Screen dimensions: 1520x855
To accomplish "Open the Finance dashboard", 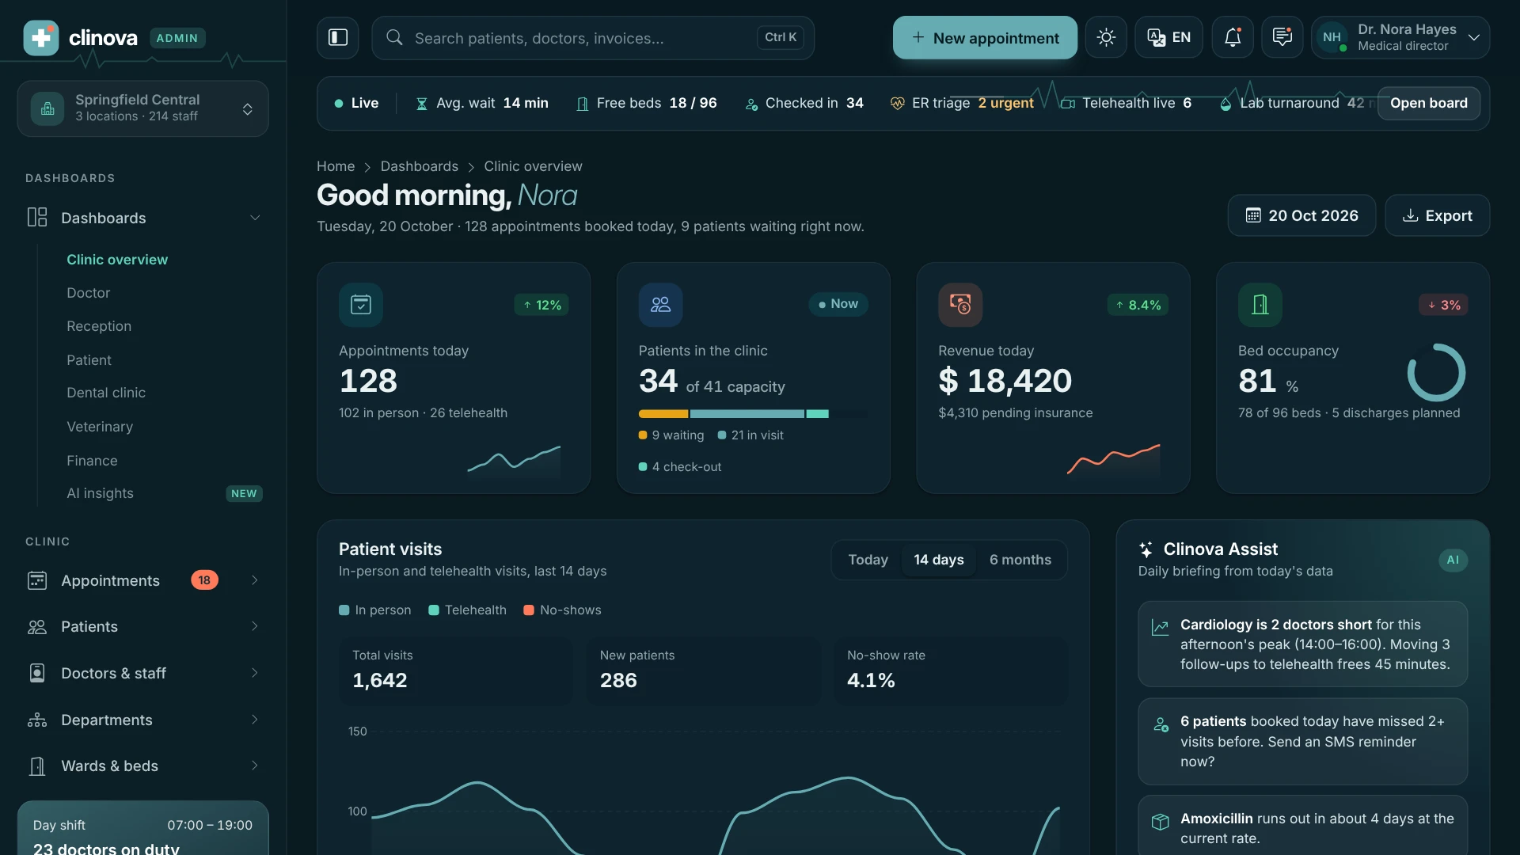I will [x=92, y=461].
